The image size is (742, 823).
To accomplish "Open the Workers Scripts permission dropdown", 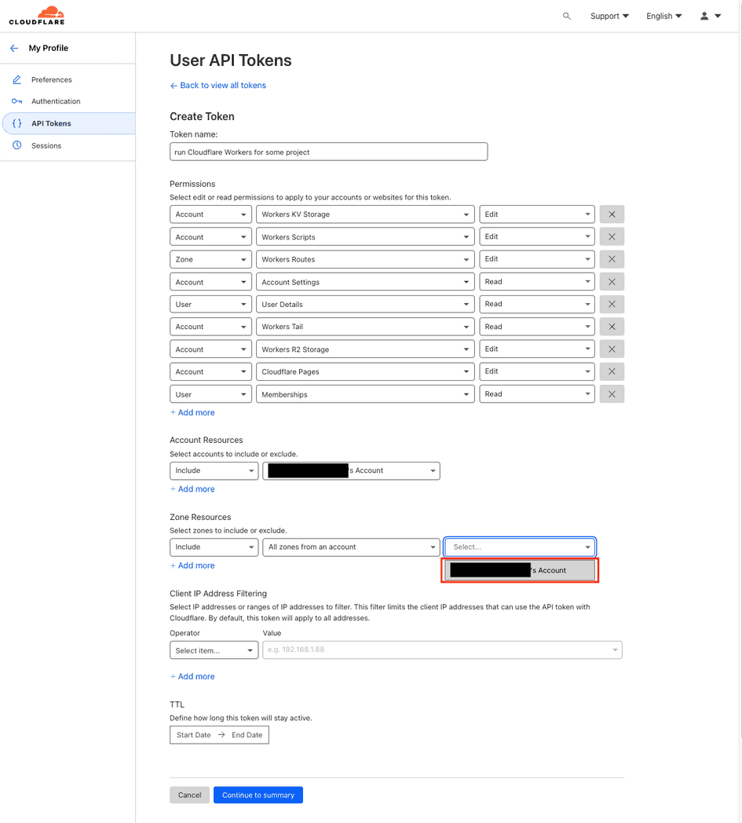I will pos(365,236).
